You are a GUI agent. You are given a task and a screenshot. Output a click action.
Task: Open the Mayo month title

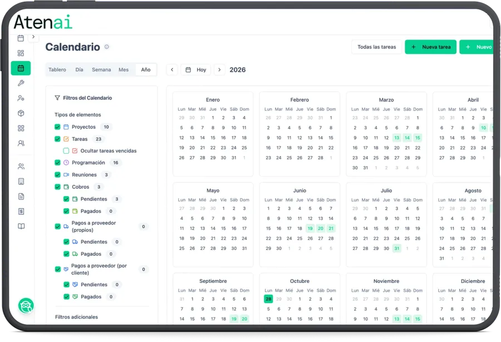tap(213, 190)
